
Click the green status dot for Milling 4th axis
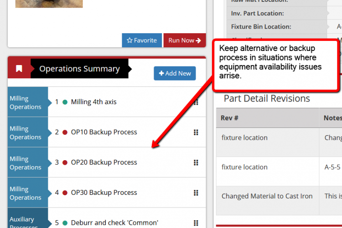click(65, 102)
